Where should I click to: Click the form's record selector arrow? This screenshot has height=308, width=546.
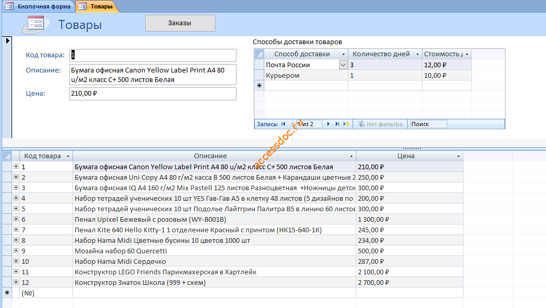point(7,41)
